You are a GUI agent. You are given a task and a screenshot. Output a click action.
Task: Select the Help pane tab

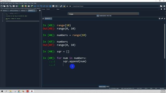pos(98,16)
